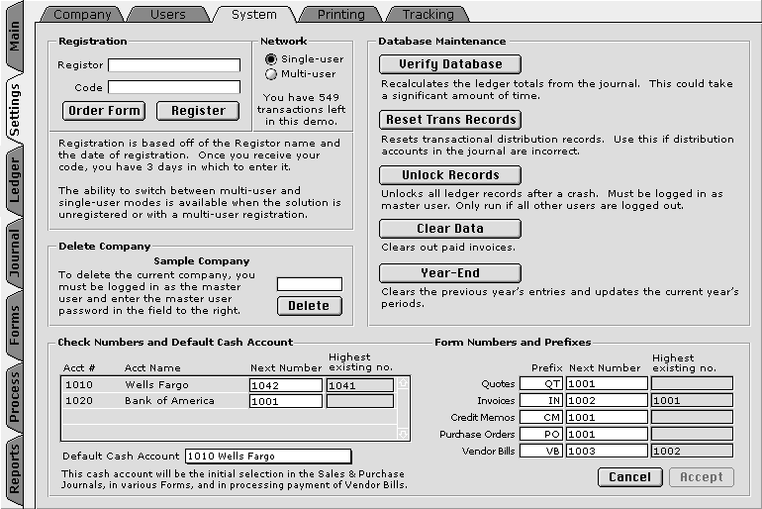Edit the Vendor Bills prefix VB

pyautogui.click(x=541, y=452)
